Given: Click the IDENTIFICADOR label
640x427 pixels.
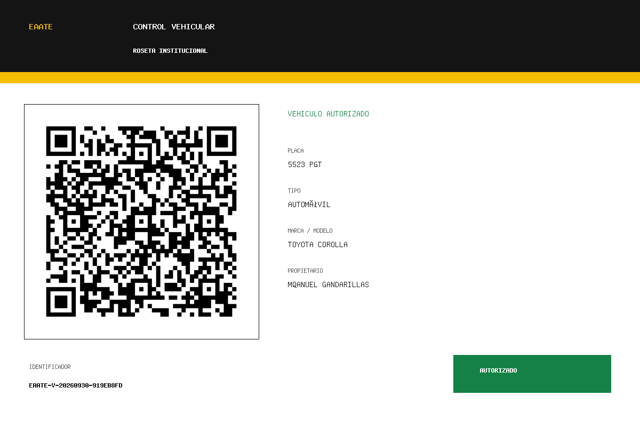Looking at the screenshot, I should tap(50, 367).
